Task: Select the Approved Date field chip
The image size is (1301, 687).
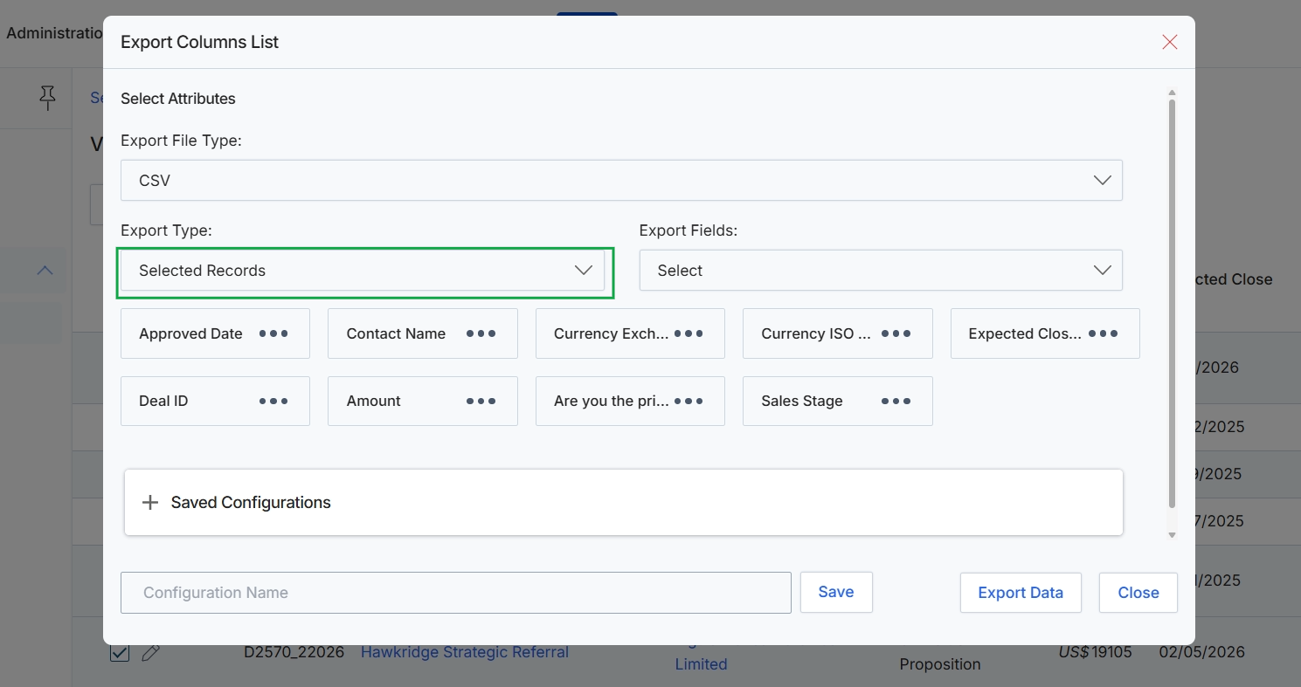Action: pos(215,333)
